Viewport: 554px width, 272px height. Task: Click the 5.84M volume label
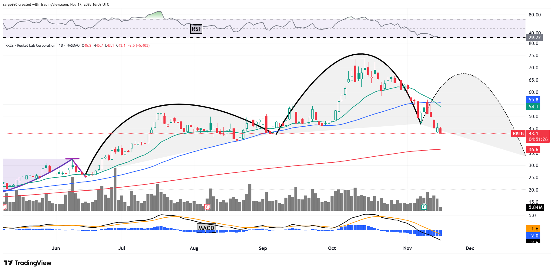click(x=535, y=207)
